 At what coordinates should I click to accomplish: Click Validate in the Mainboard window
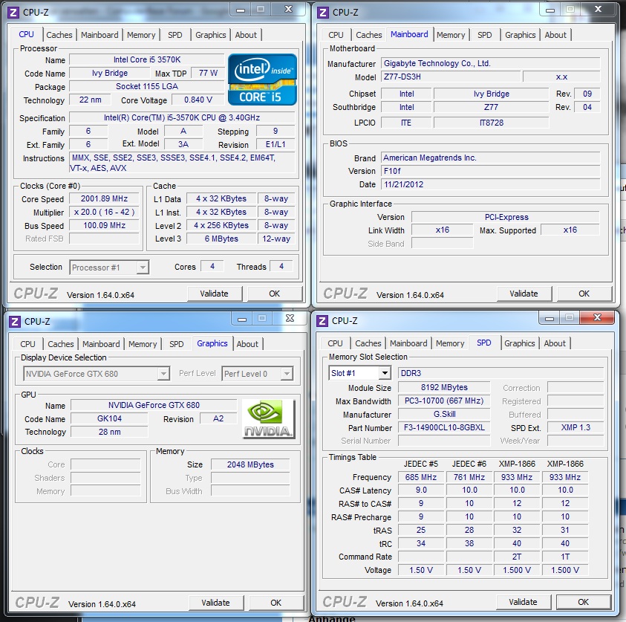tap(524, 294)
